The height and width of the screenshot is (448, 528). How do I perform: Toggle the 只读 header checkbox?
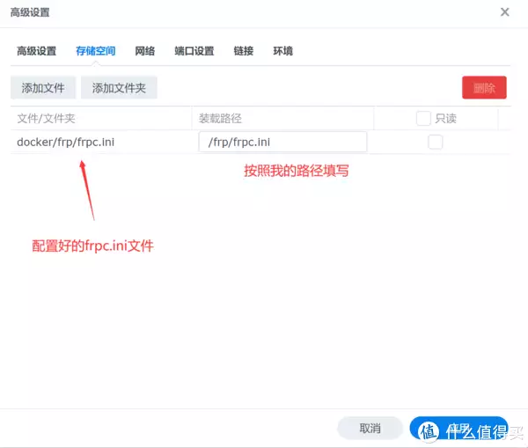pyautogui.click(x=423, y=118)
